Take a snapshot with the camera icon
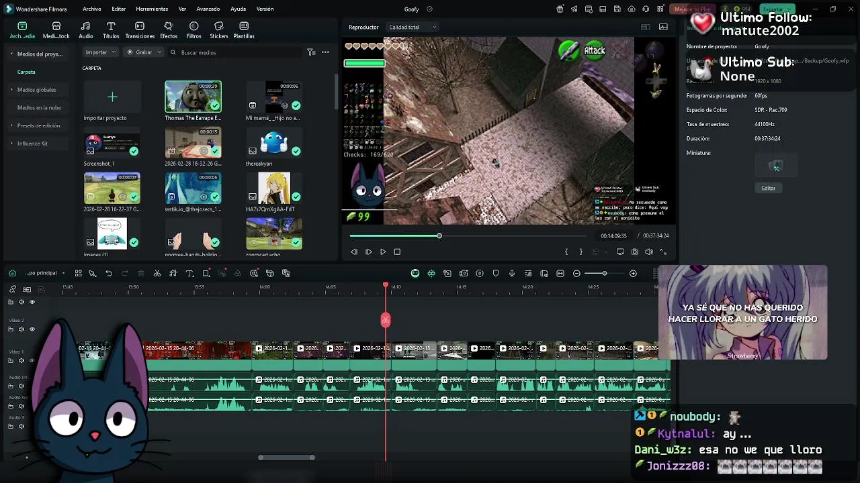 click(x=634, y=252)
